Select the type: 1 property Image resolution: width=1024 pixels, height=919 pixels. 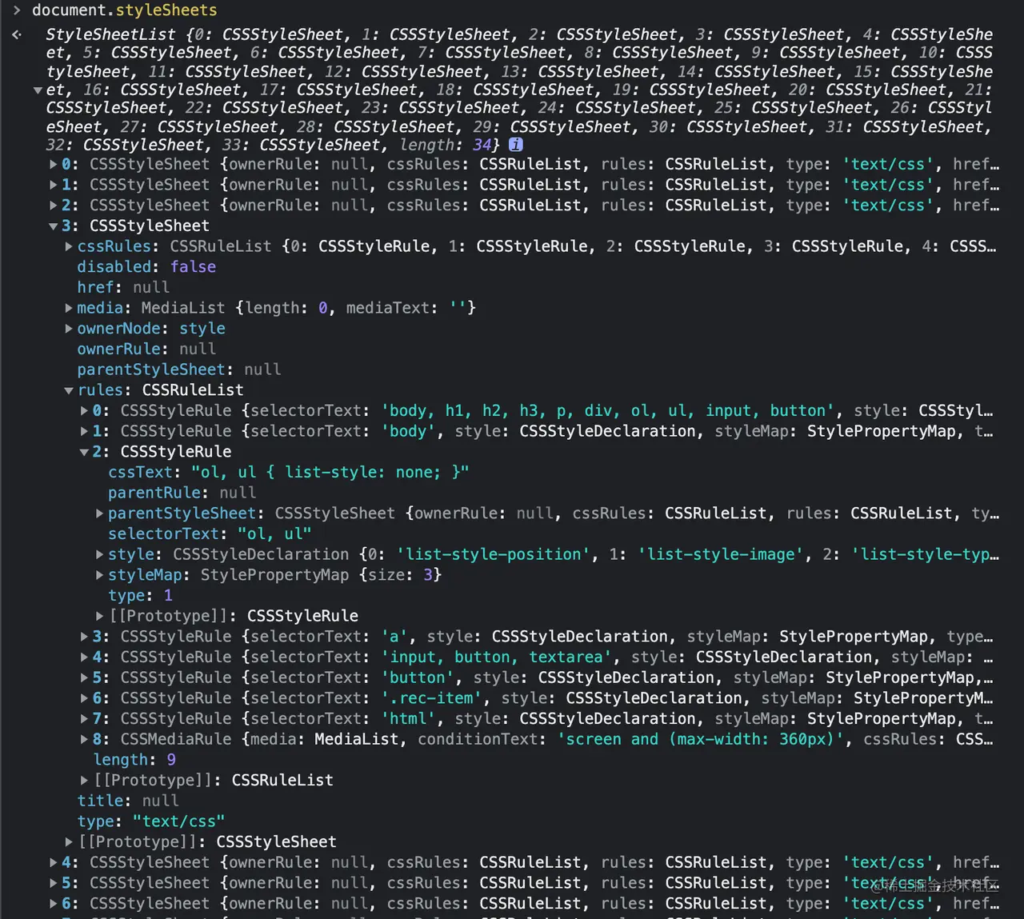click(x=140, y=596)
